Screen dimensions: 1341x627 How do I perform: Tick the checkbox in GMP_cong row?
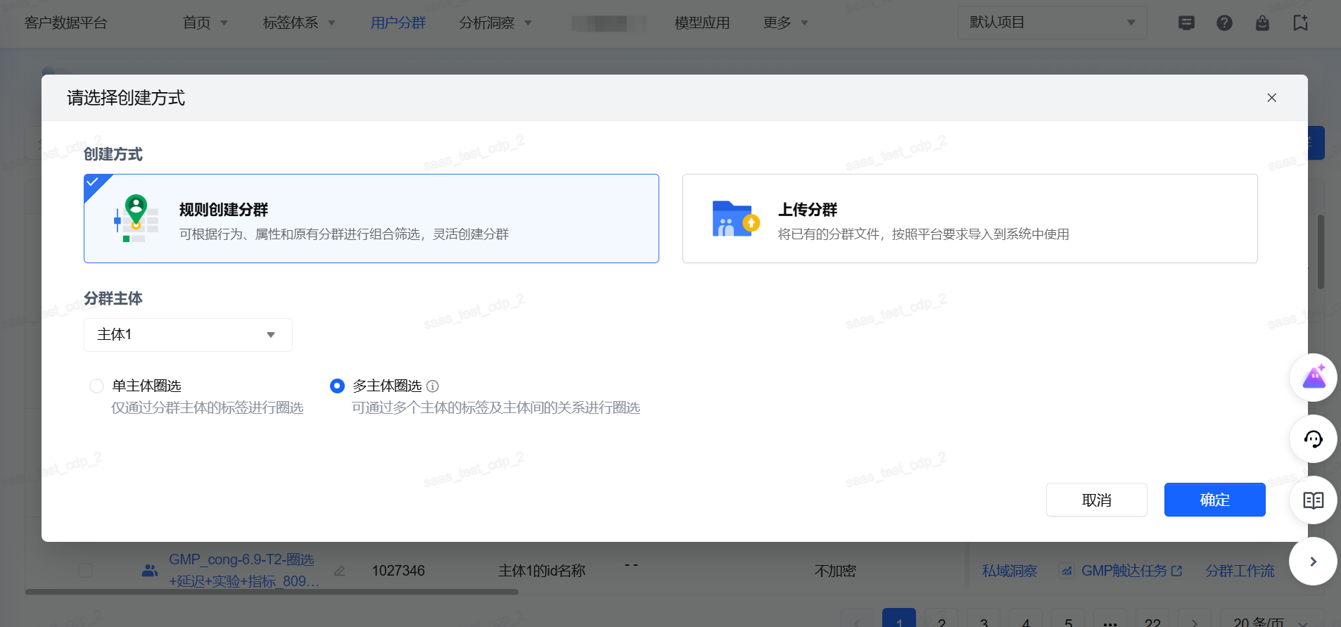coord(85,570)
